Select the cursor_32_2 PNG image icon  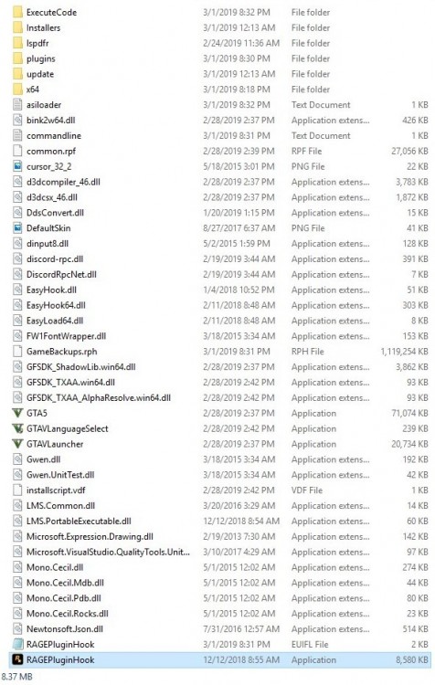(x=17, y=166)
